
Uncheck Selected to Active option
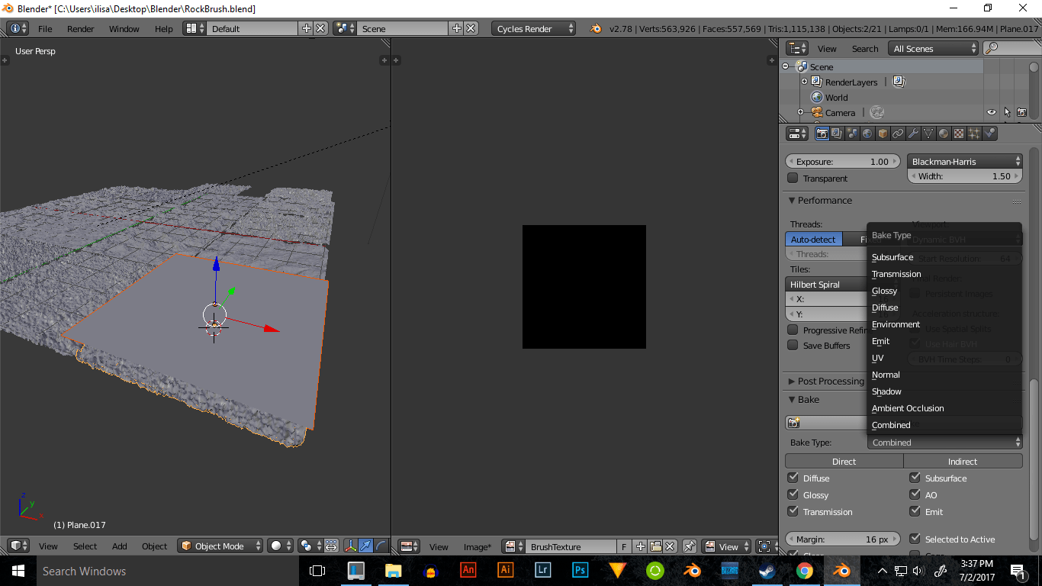tap(915, 539)
